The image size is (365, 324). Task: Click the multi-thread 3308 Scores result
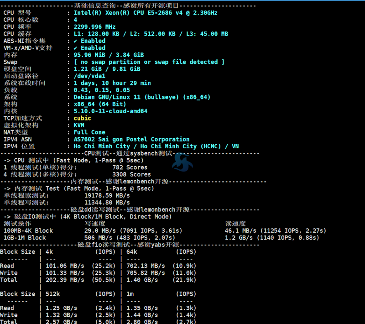131,174
